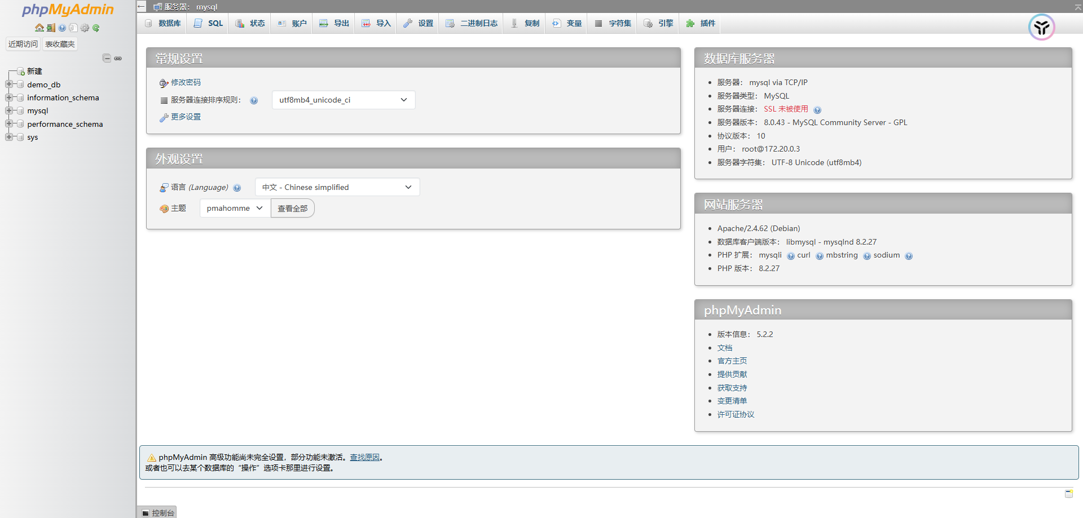The height and width of the screenshot is (518, 1083).
Task: Open the 控制台 console bar
Action: click(x=158, y=512)
